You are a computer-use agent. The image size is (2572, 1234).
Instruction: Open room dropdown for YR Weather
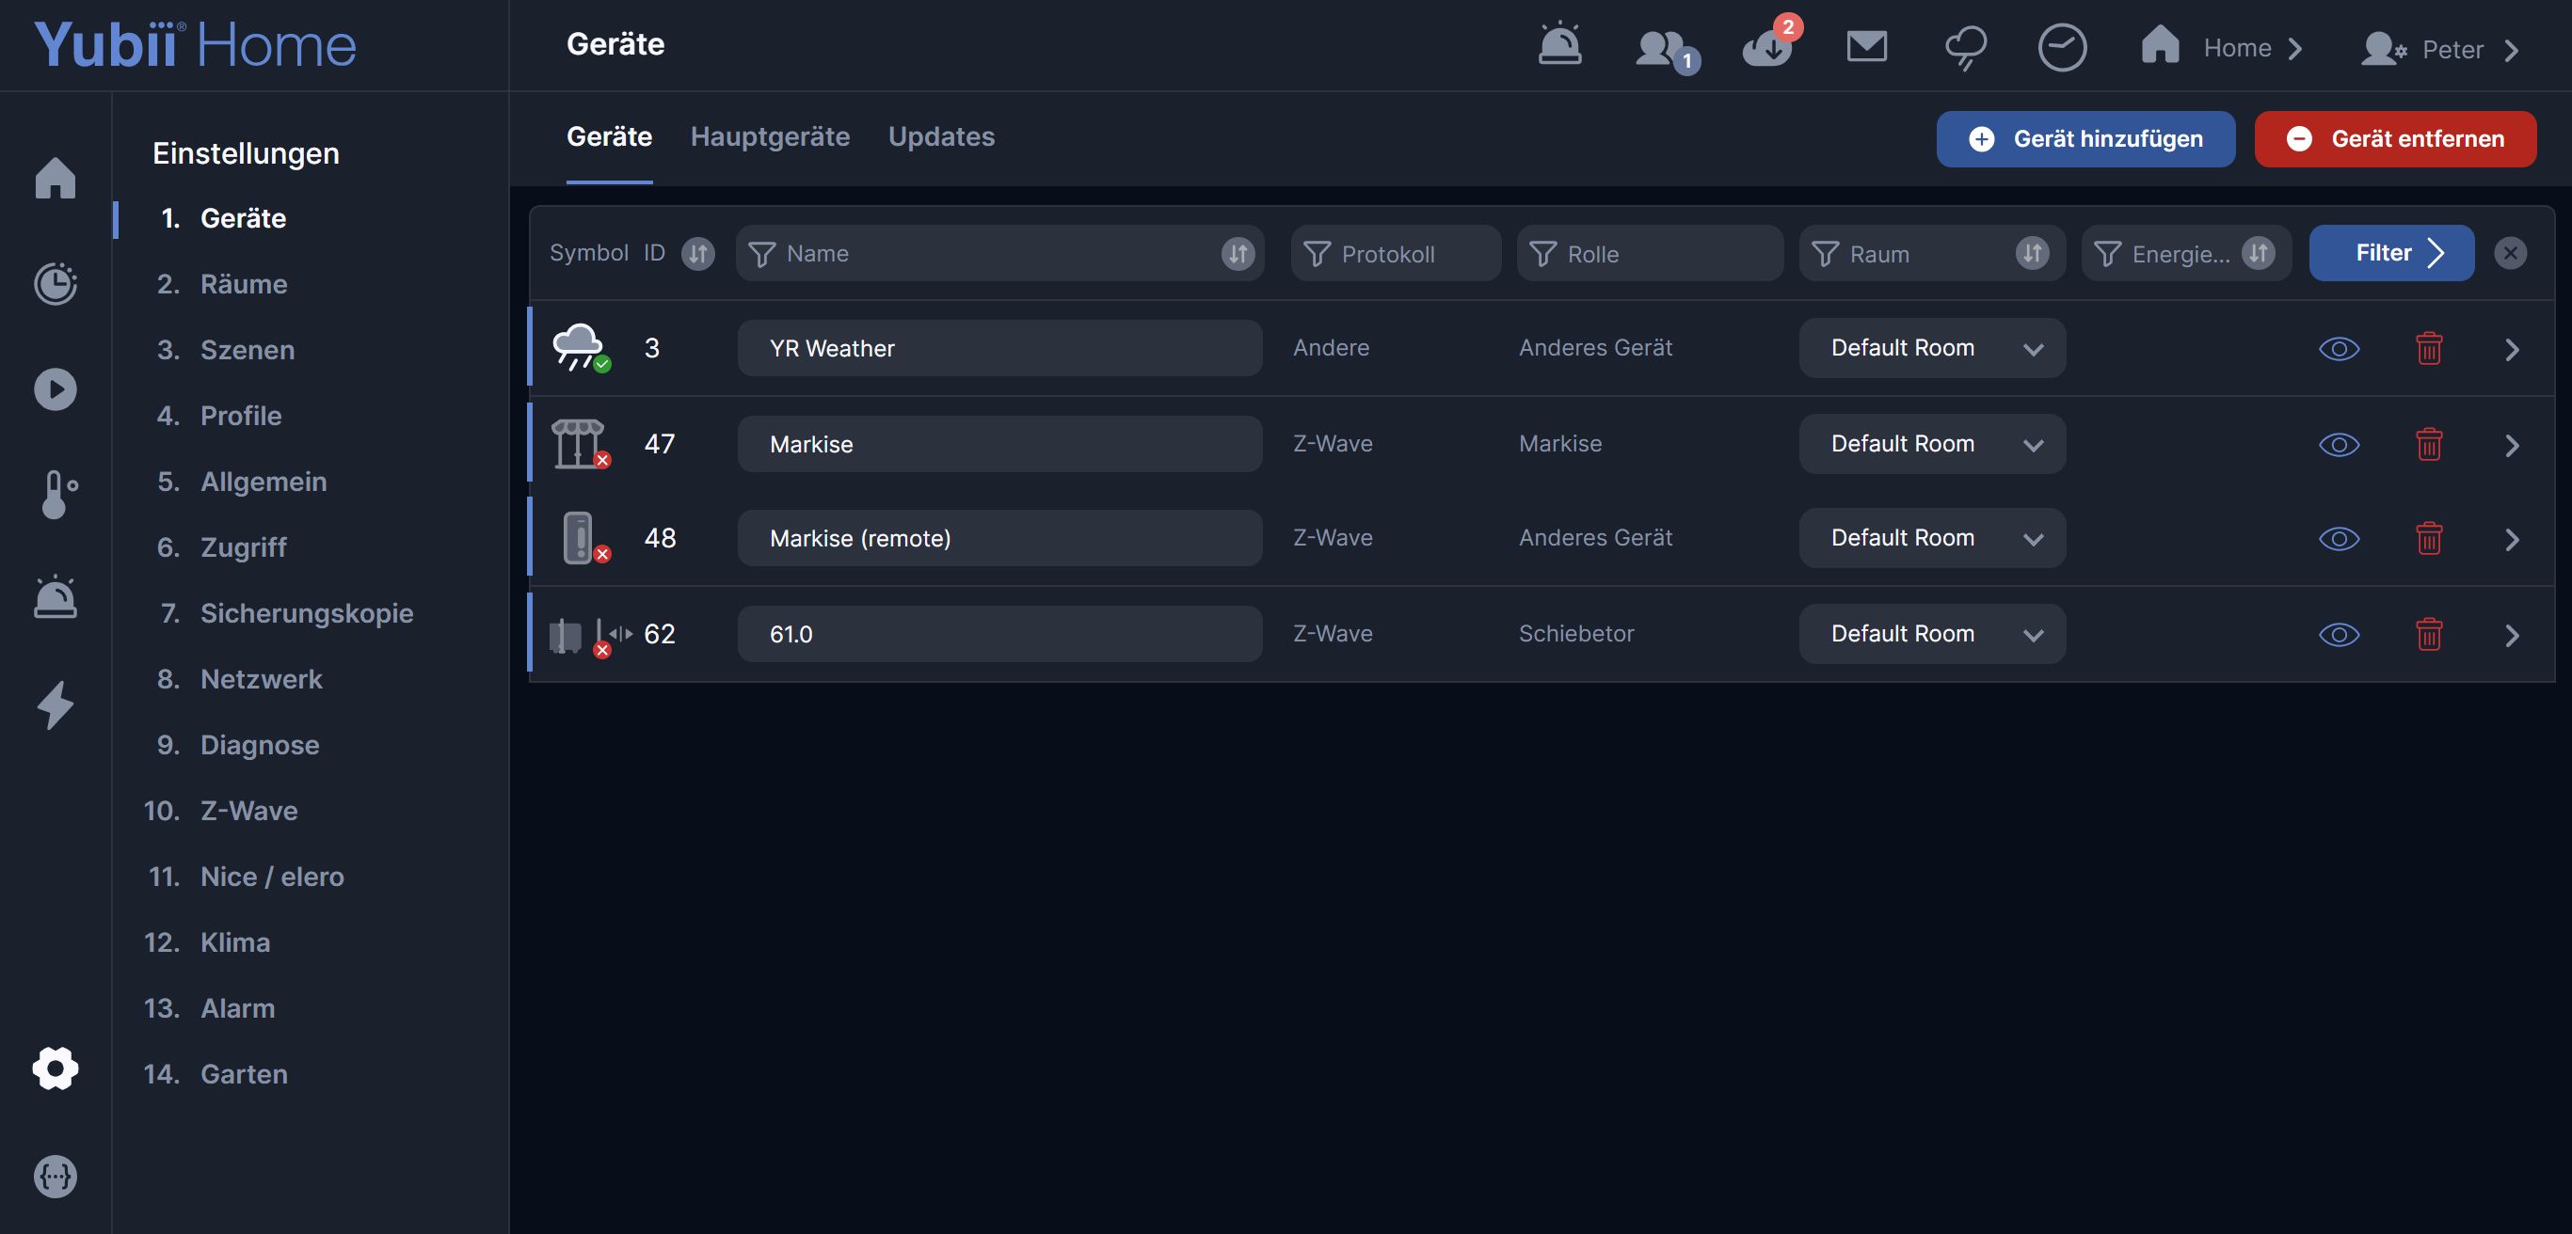coord(1931,348)
